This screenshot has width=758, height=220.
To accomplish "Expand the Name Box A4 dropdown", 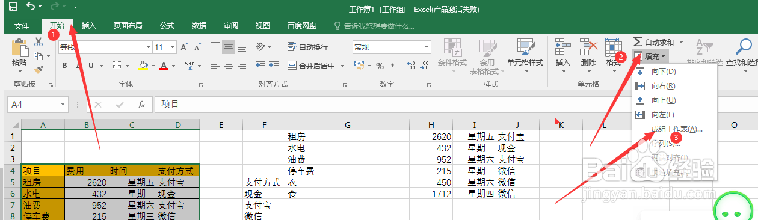I will [x=63, y=104].
